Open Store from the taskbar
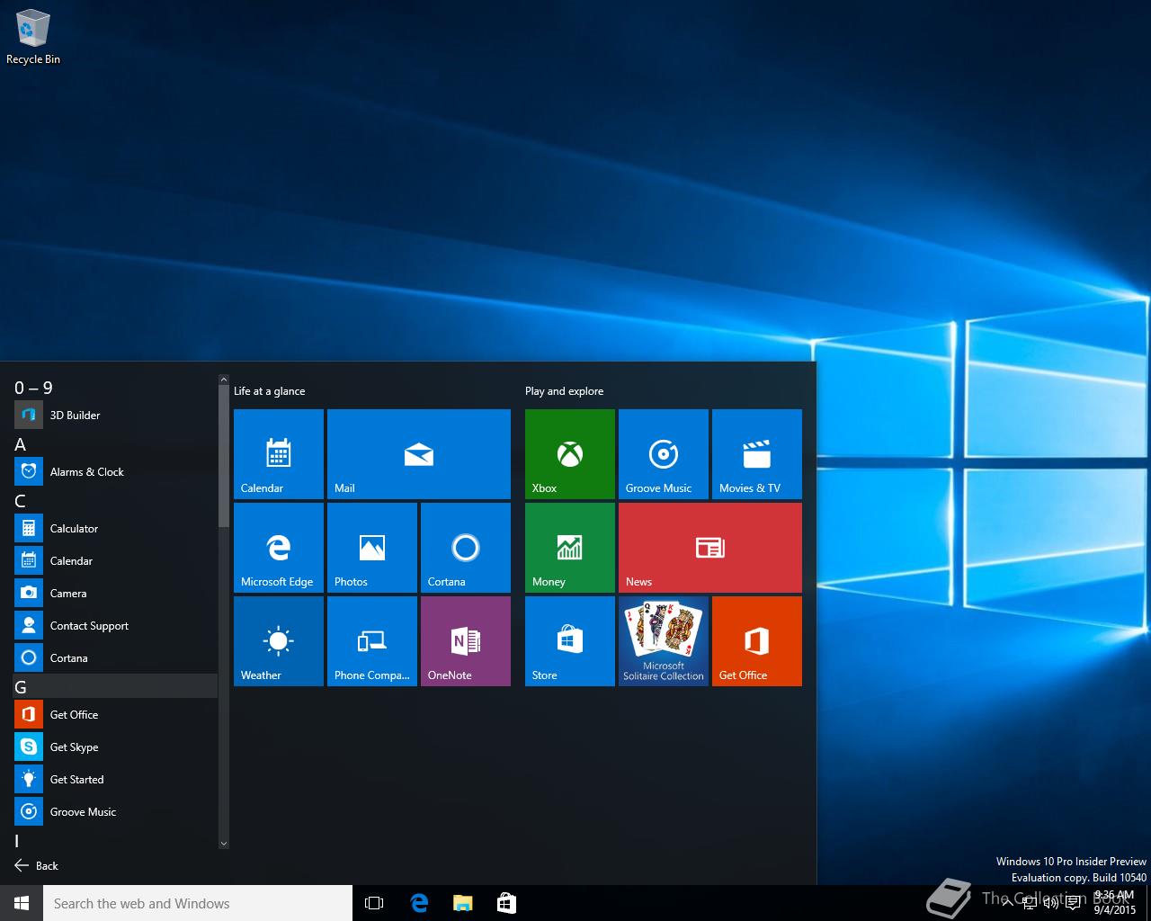Screen dimensions: 1151x921 coord(506,903)
